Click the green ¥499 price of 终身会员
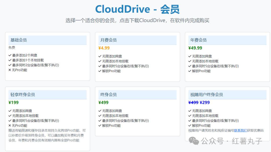 point(103,102)
